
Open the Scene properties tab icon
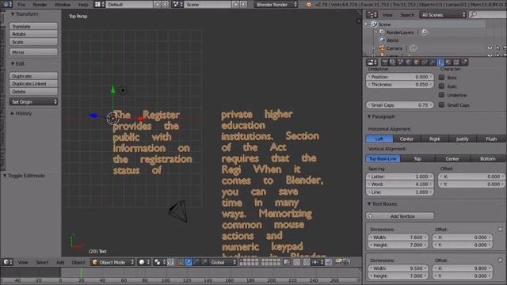400,62
